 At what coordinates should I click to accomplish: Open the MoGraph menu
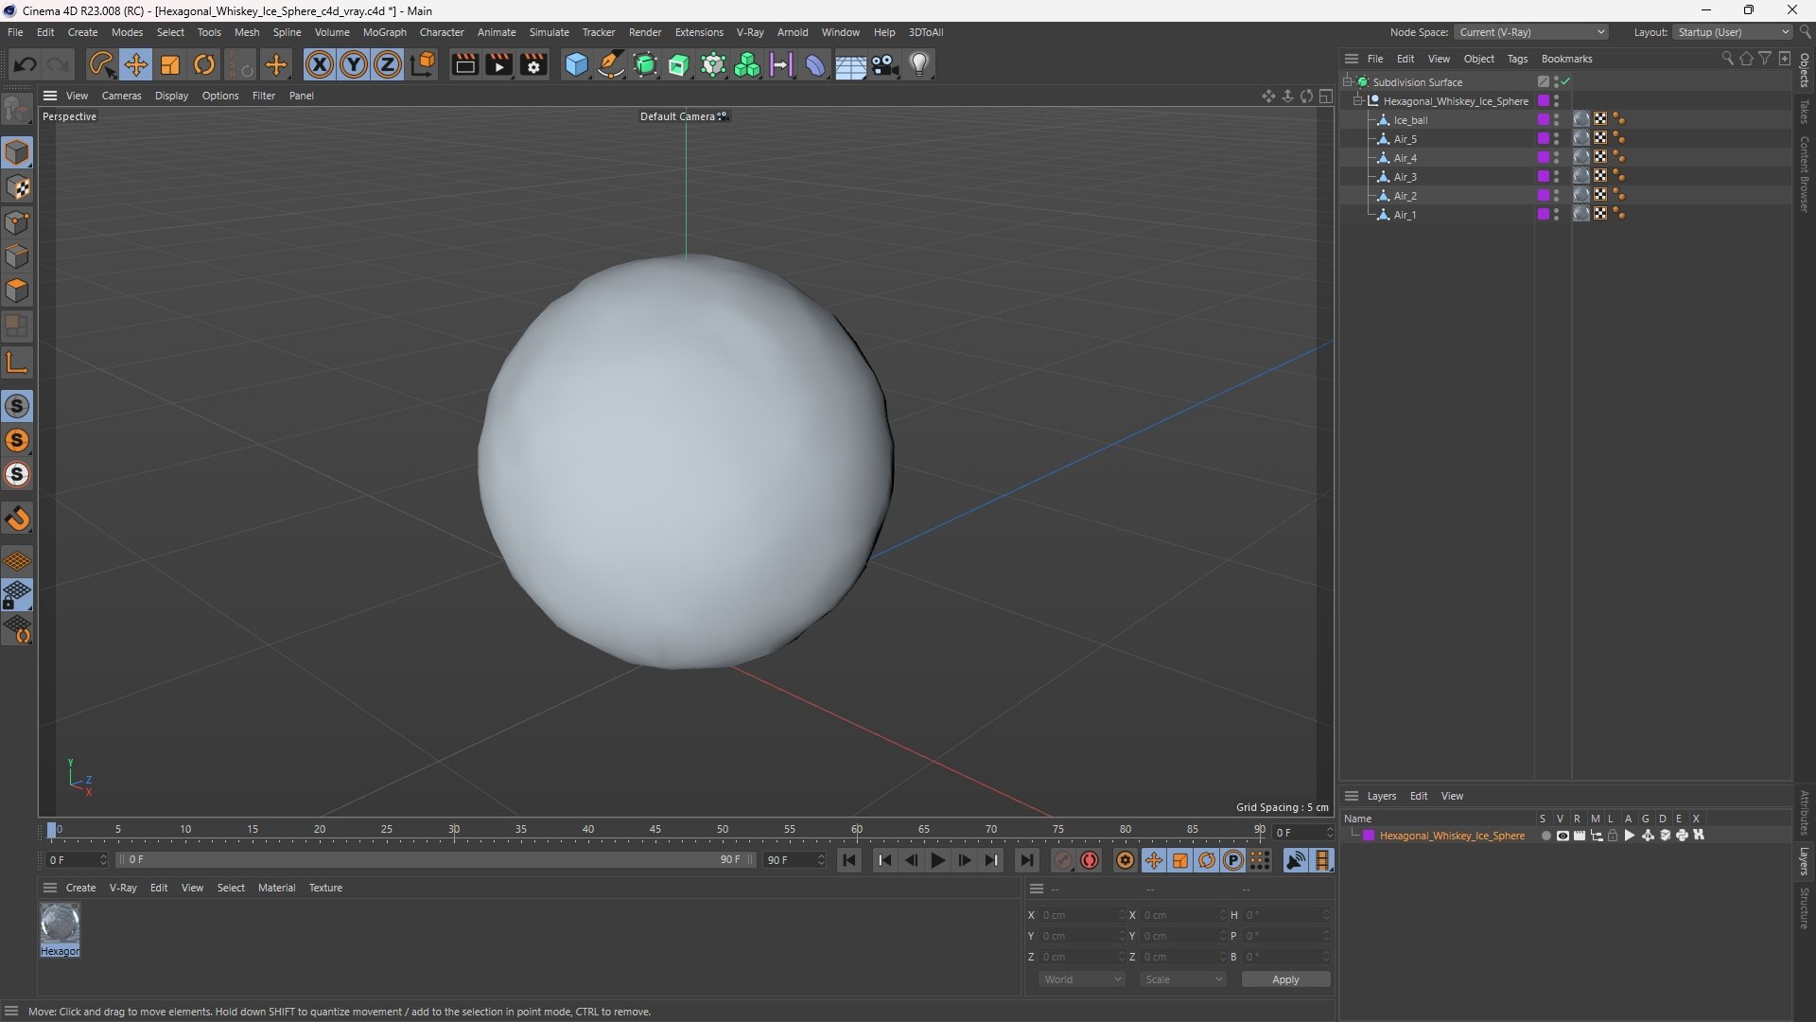(x=384, y=32)
